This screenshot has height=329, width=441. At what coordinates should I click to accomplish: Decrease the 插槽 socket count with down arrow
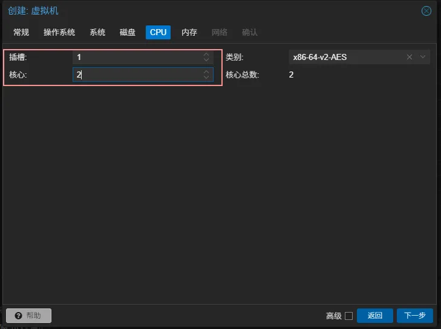[206, 60]
